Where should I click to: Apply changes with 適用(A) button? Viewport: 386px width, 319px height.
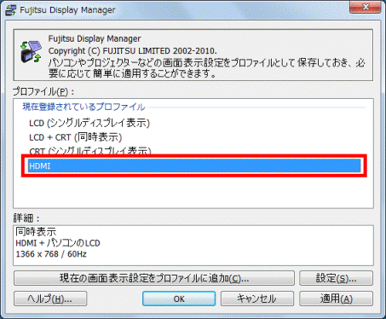336,299
